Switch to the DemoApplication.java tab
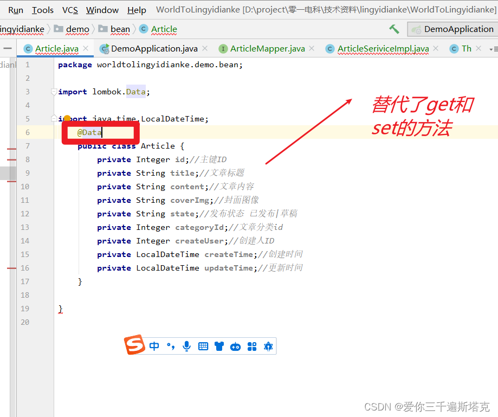The height and width of the screenshot is (417, 498). pyautogui.click(x=154, y=49)
